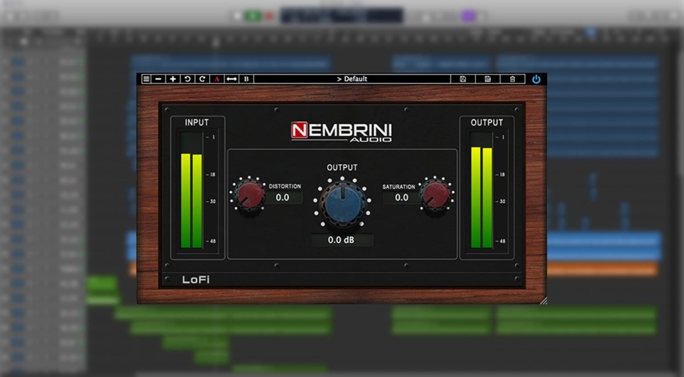The image size is (684, 377).
Task: Open the Default preset selector
Action: 352,79
